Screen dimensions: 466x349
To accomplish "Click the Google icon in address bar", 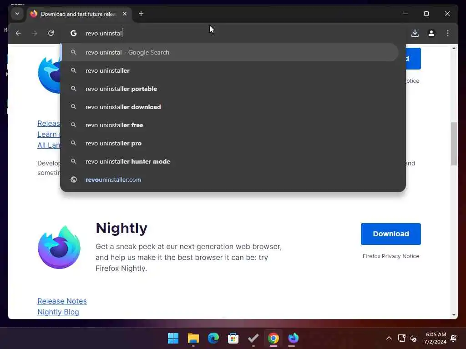I will (x=73, y=33).
